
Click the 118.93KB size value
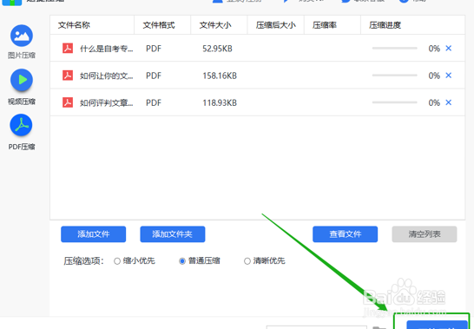pos(220,103)
